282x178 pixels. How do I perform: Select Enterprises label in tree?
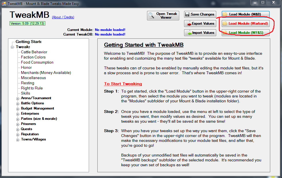30,114
